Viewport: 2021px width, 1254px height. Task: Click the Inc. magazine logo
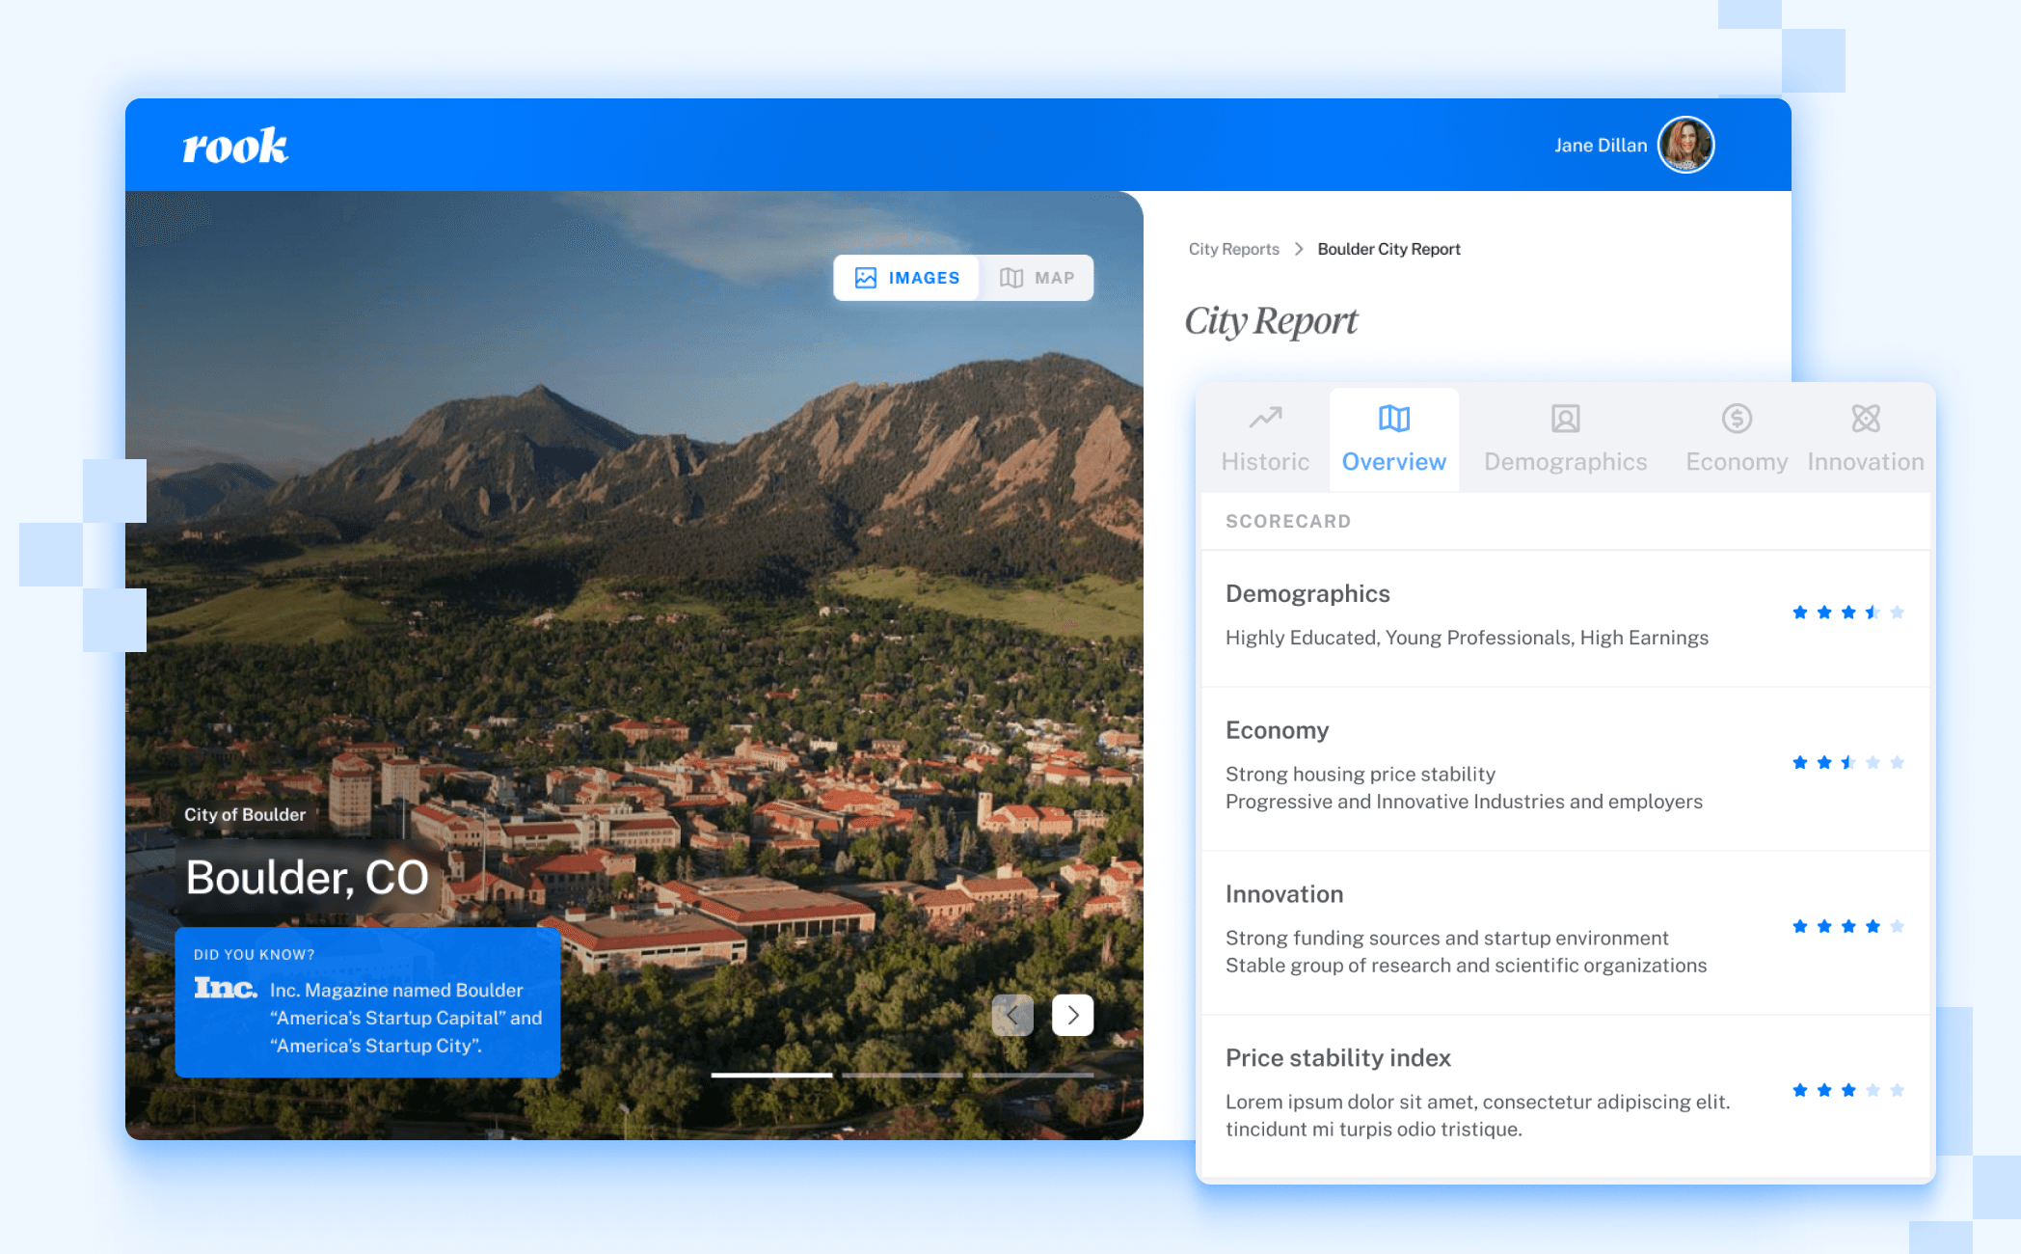point(226,988)
